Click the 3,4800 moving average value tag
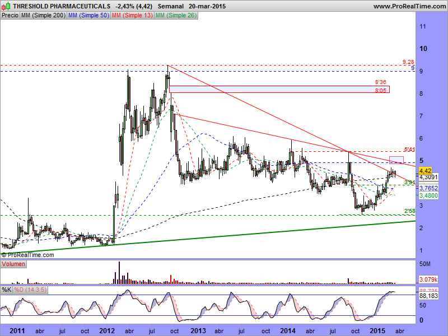 pos(428,195)
